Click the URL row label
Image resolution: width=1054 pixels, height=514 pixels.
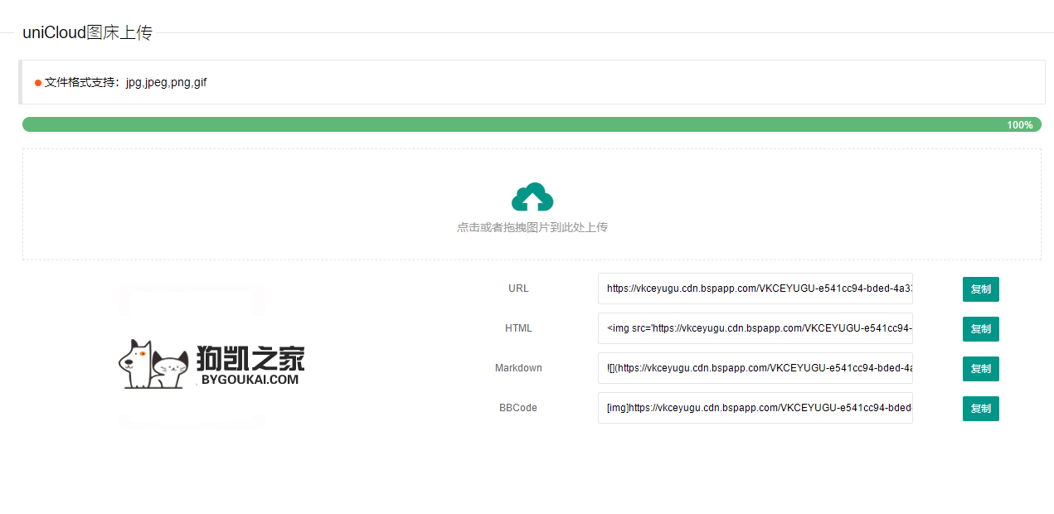[518, 289]
